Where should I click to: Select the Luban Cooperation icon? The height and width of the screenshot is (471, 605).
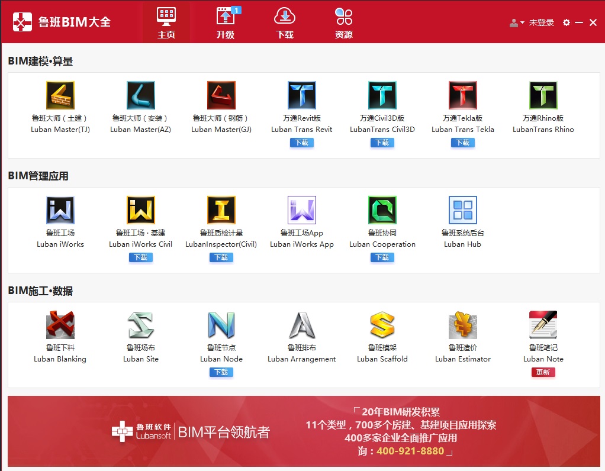coord(382,210)
